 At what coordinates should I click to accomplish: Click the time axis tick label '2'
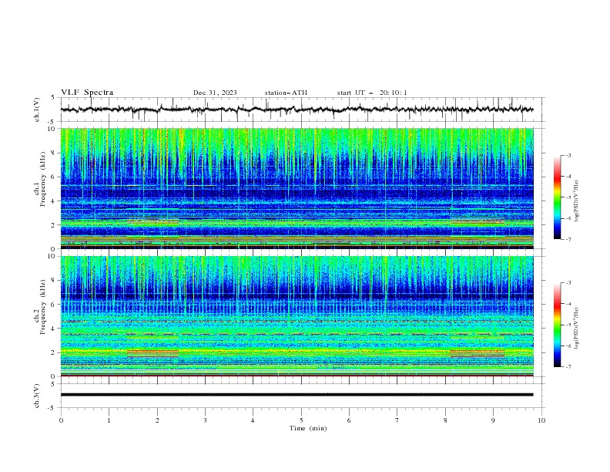[x=157, y=420]
